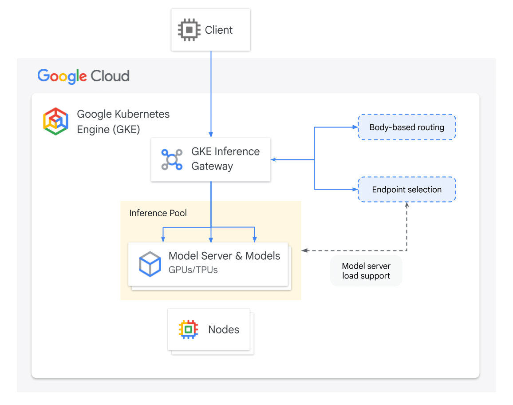This screenshot has height=405, width=513.
Task: Select the Inference Pool label
Action: point(158,213)
